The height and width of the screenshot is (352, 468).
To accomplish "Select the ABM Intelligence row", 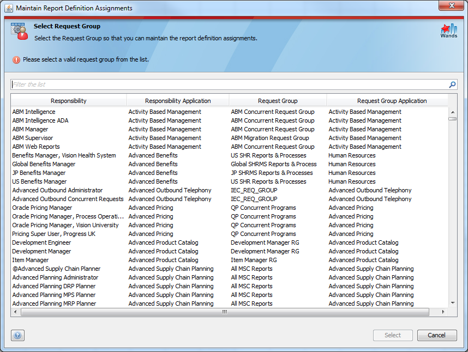I will click(x=229, y=112).
